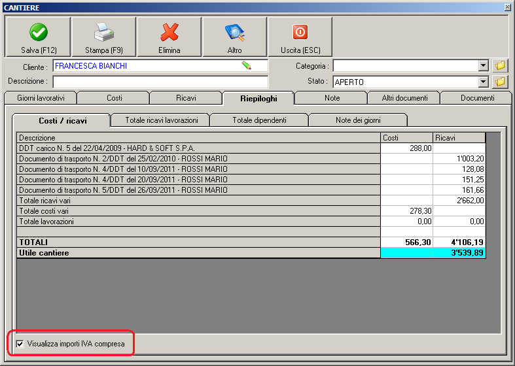Click the Uscita (ESC) exit button
The width and height of the screenshot is (515, 366).
(300, 37)
